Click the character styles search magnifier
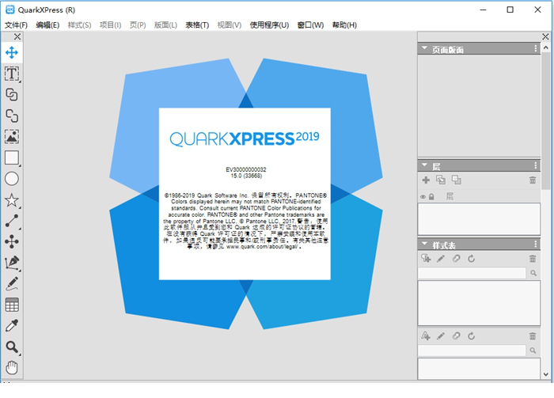Screen dimensions: 554x398 click(533, 351)
